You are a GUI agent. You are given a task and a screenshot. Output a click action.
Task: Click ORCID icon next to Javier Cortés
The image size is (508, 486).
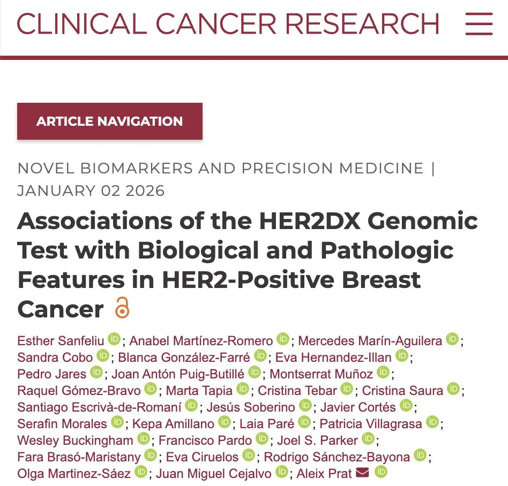[x=407, y=406]
